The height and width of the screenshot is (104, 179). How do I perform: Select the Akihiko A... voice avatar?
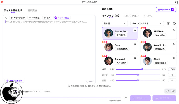coord(147,33)
